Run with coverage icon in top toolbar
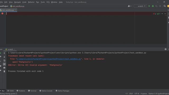The image size is (169, 95). 156,6
